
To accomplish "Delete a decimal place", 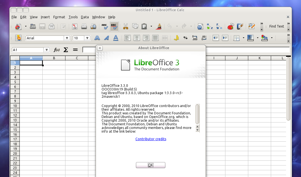I will click(204, 38).
